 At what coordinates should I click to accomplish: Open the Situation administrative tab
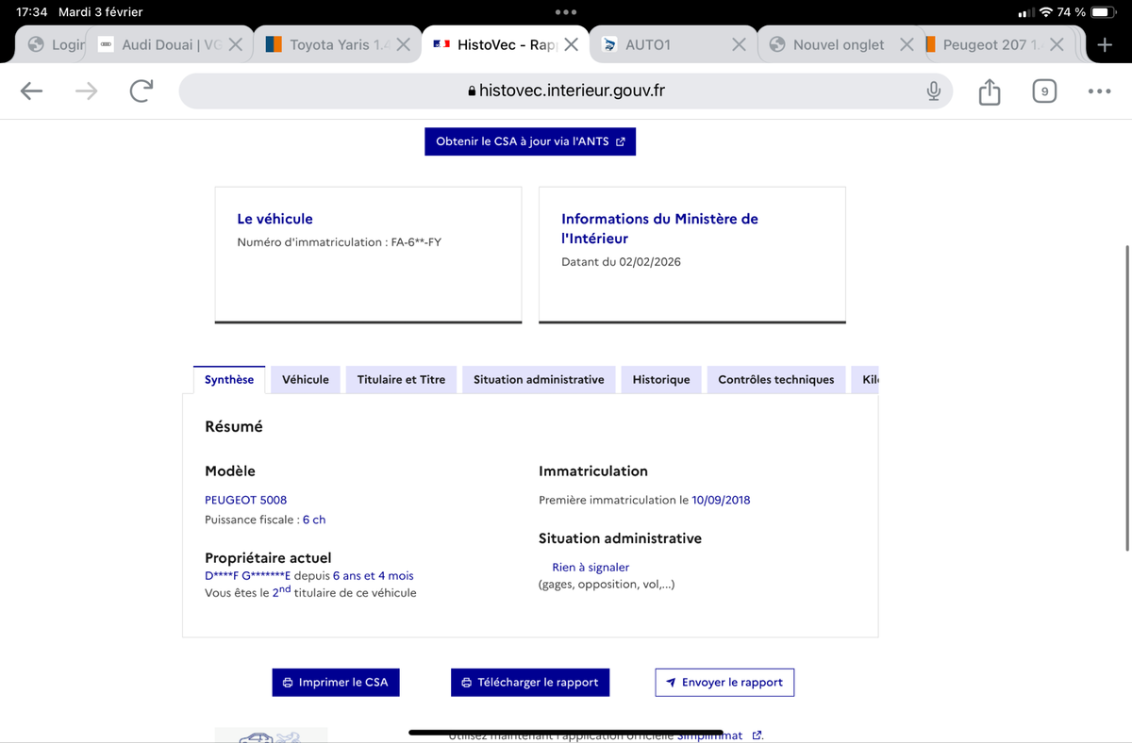point(539,379)
